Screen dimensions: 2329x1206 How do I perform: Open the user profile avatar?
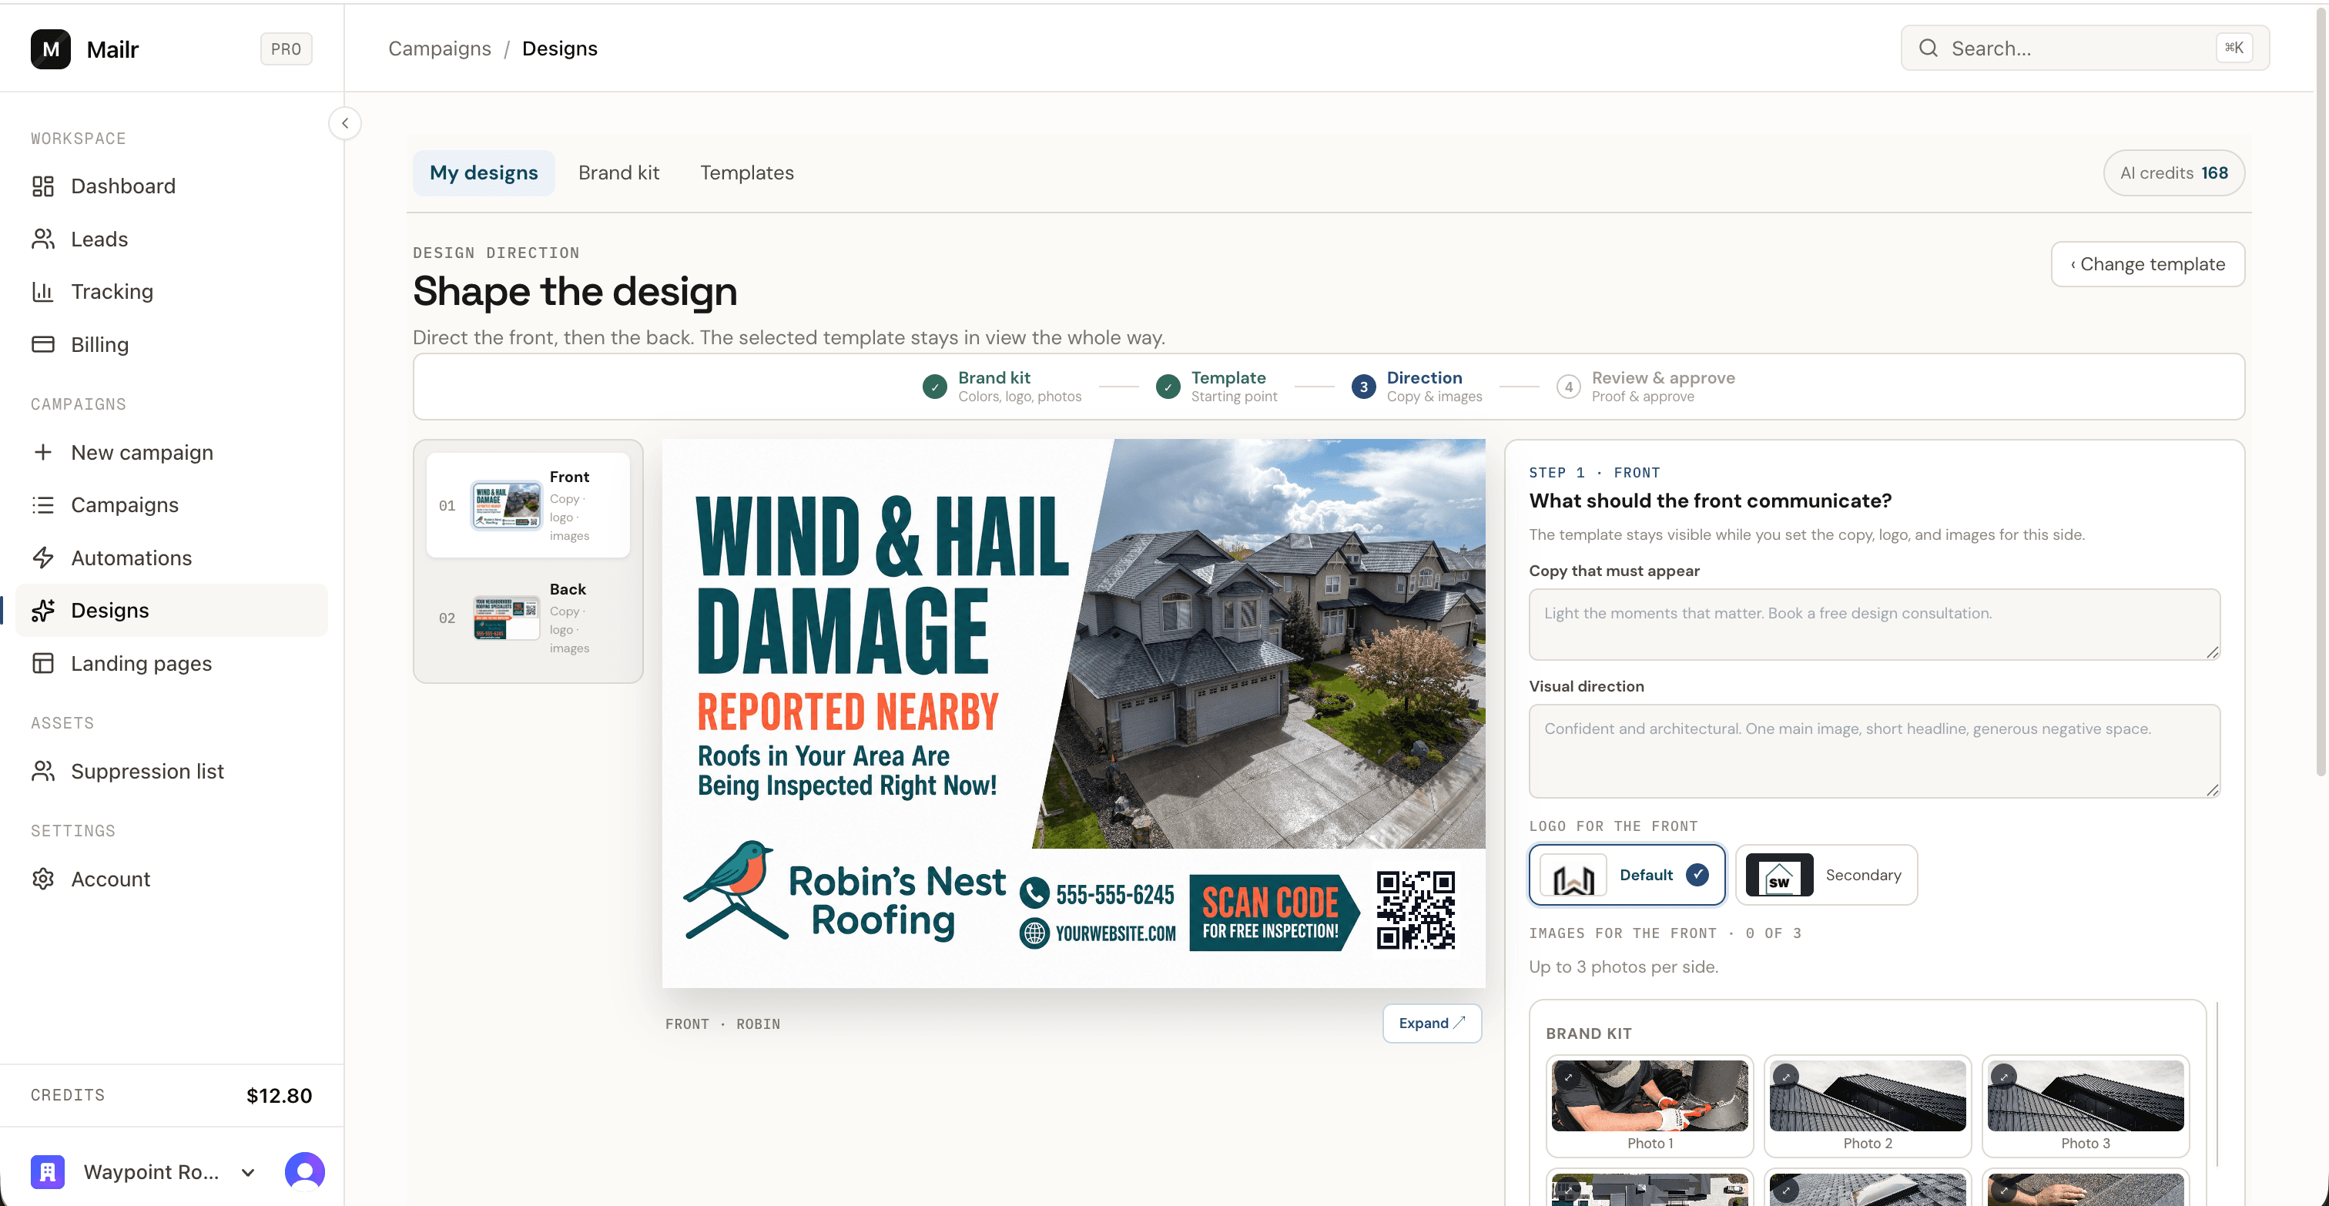coord(305,1171)
